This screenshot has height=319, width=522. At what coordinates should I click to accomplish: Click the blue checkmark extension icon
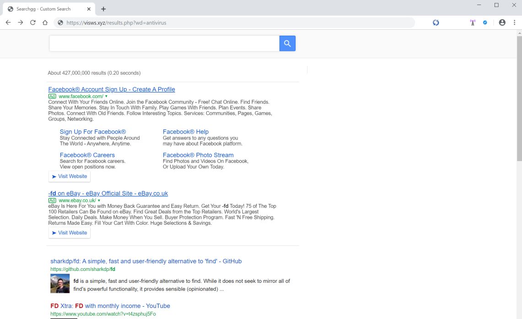point(485,22)
